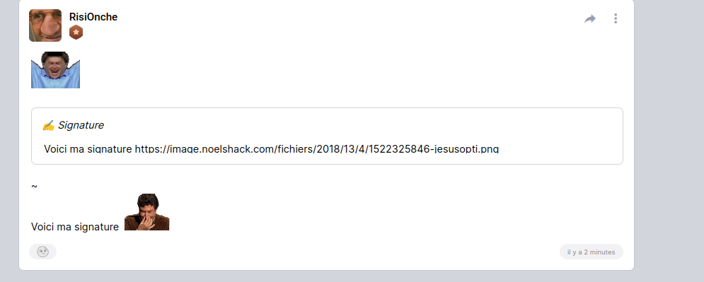Click the forward arrow share icon
This screenshot has height=282, width=704.
coord(589,19)
